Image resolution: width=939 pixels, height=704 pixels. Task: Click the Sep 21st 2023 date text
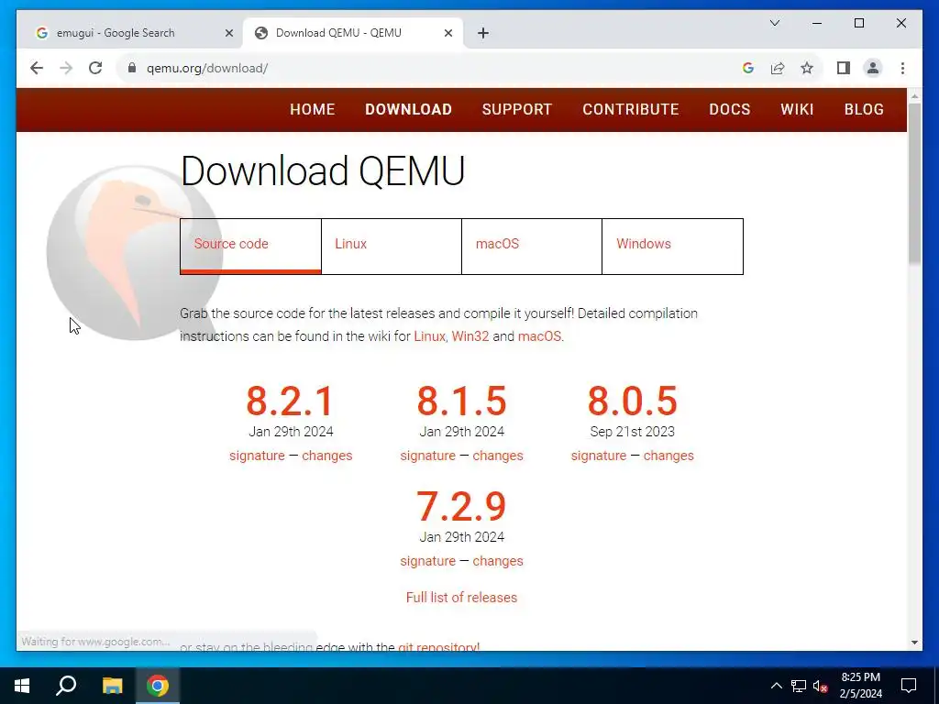(x=633, y=432)
